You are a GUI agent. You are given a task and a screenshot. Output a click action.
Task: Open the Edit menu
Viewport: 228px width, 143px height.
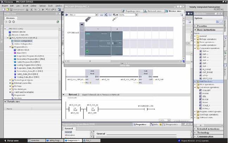(12, 6)
